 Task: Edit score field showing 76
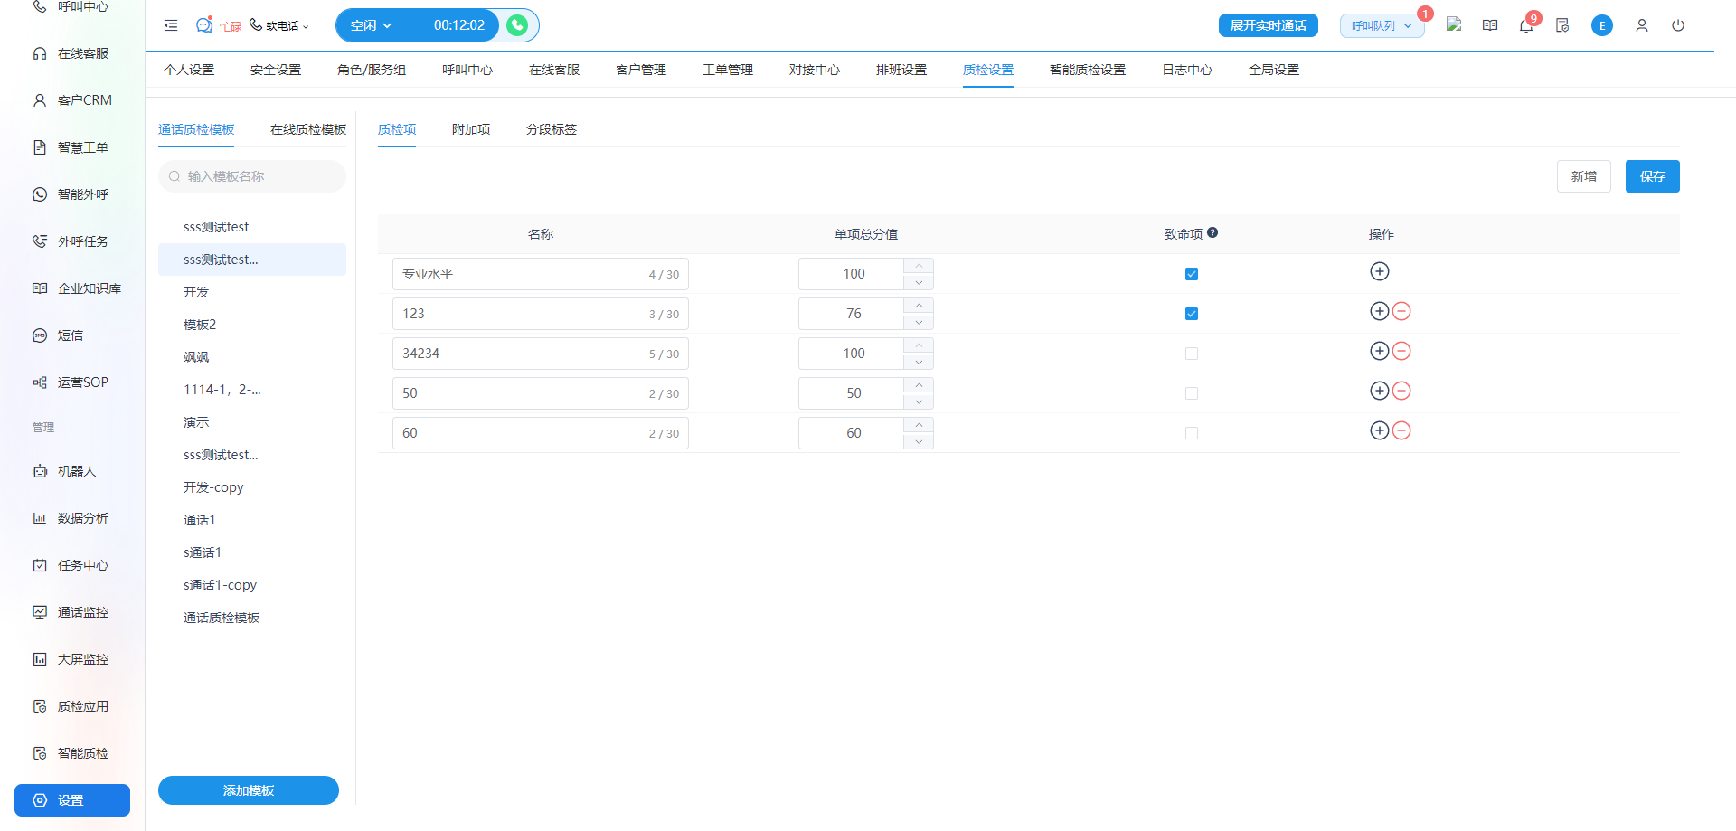coord(852,314)
